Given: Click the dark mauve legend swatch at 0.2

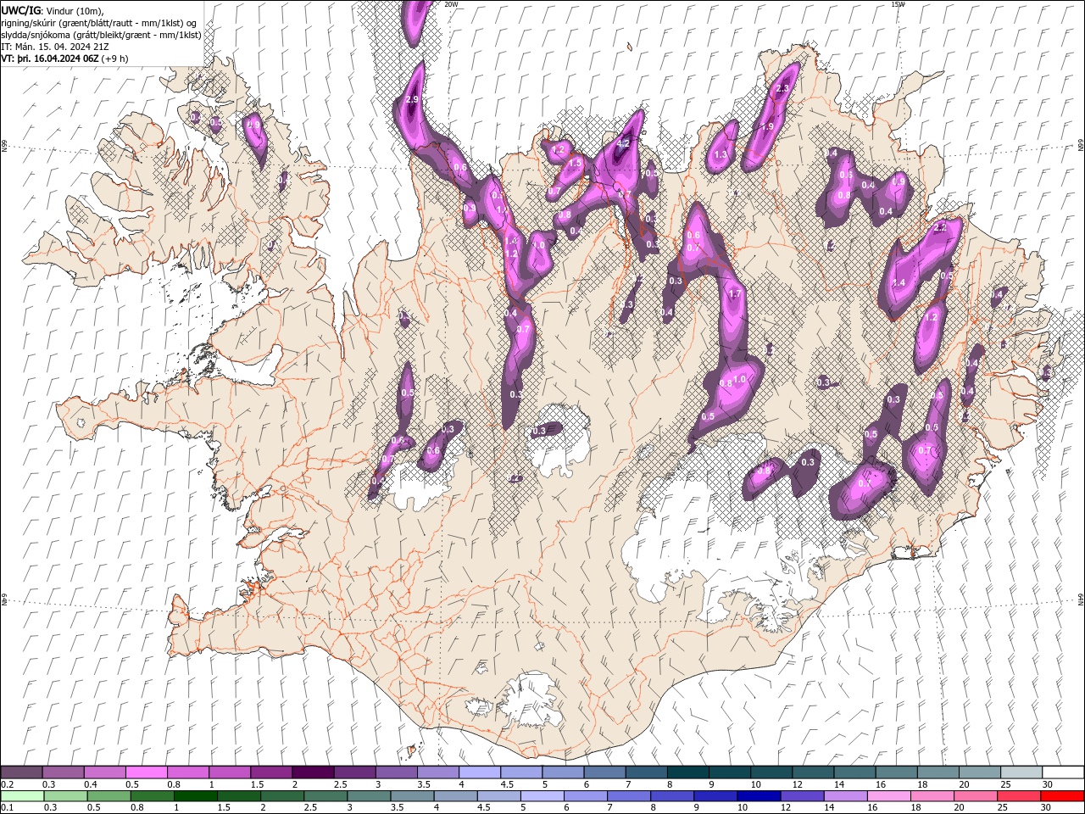Looking at the screenshot, I should pos(21,772).
